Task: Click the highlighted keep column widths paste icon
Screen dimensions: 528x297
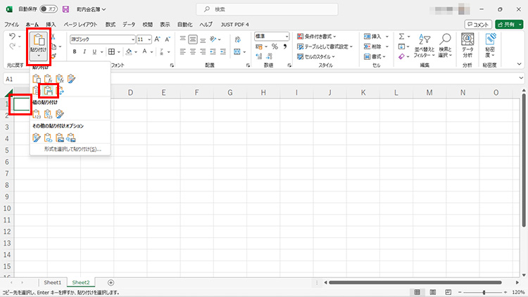Action: tap(49, 90)
